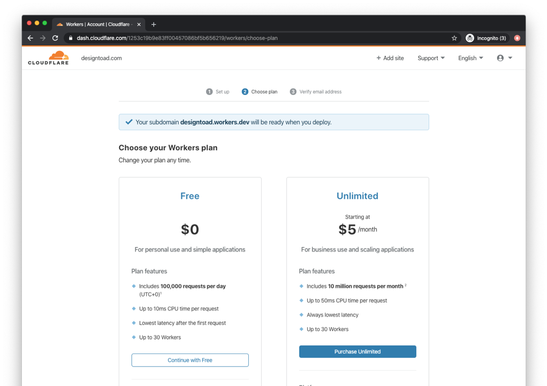
Task: Open the English language dropdown
Action: click(471, 58)
